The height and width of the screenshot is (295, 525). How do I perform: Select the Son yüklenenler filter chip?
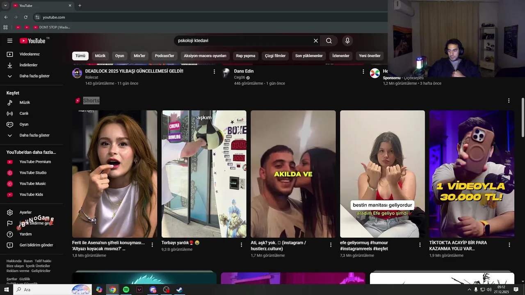pyautogui.click(x=309, y=56)
